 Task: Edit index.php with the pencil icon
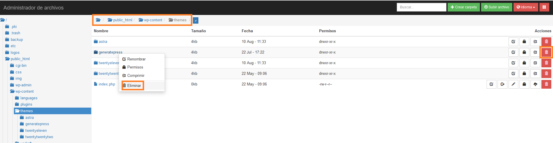pos(513,84)
